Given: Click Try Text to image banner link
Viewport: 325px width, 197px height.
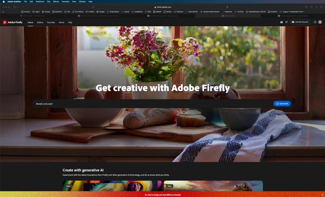Looking at the screenshot, I should (162, 195).
